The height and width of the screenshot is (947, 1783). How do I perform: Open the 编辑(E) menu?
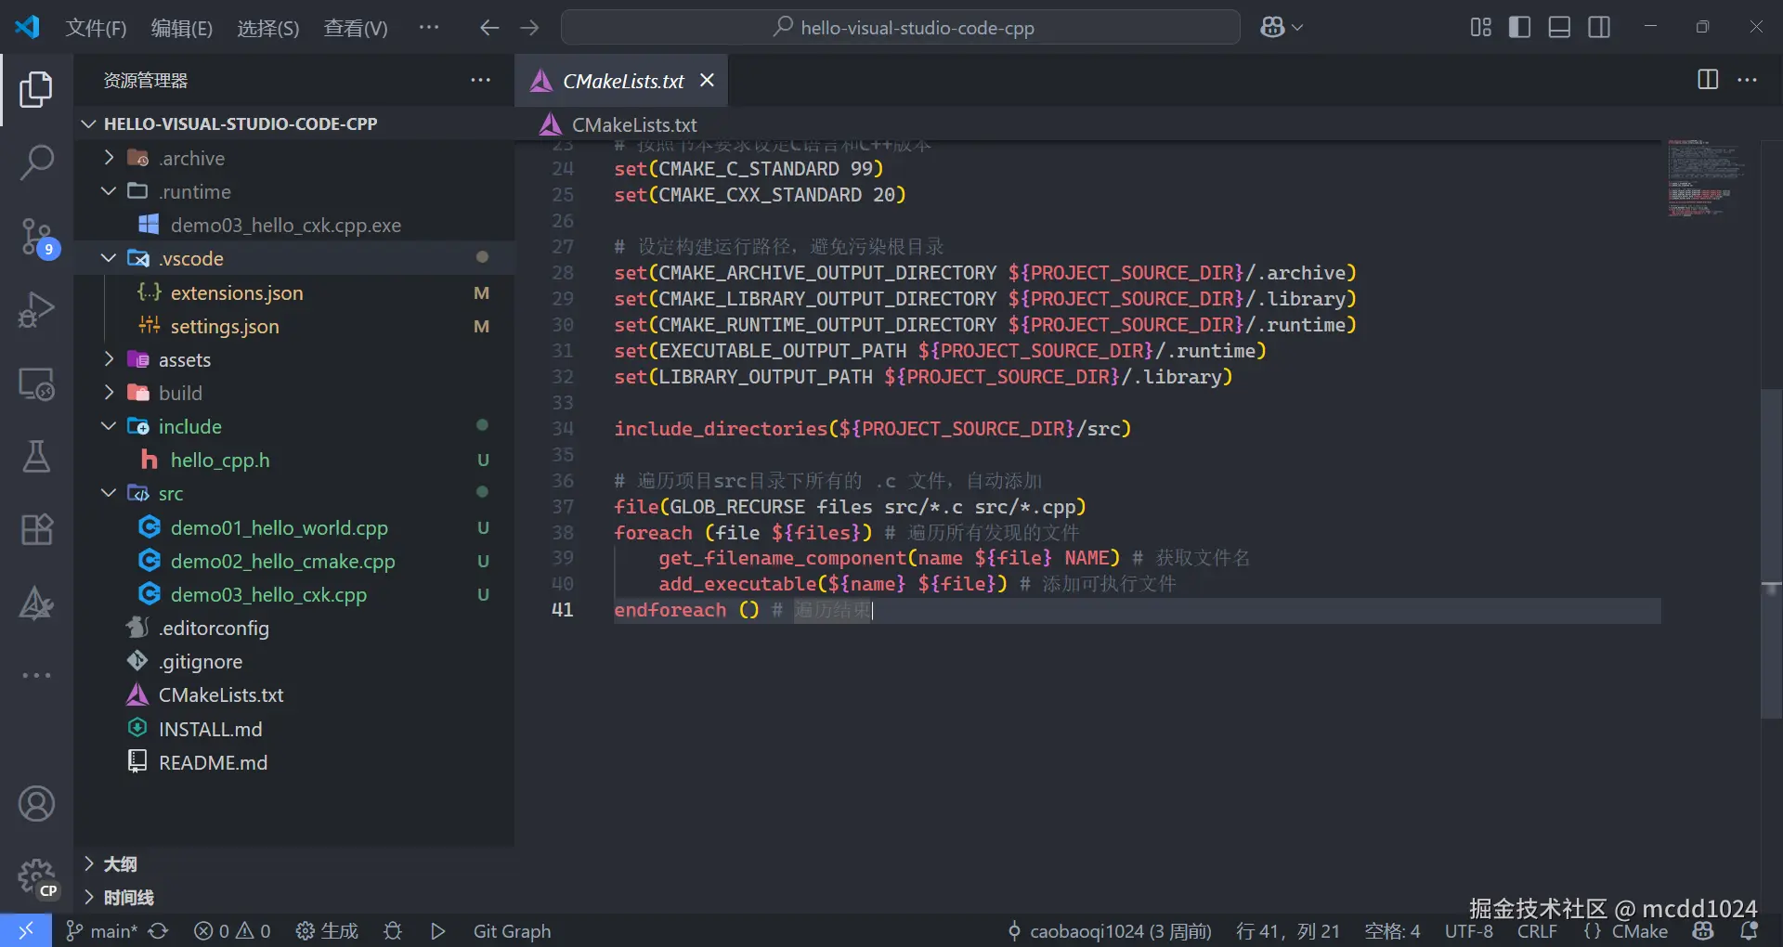pos(182,28)
